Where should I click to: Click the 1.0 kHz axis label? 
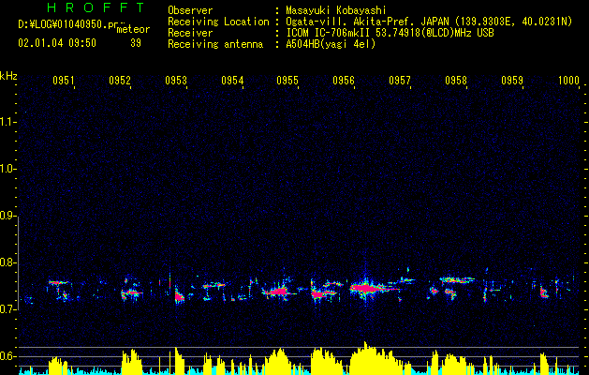tap(7, 169)
